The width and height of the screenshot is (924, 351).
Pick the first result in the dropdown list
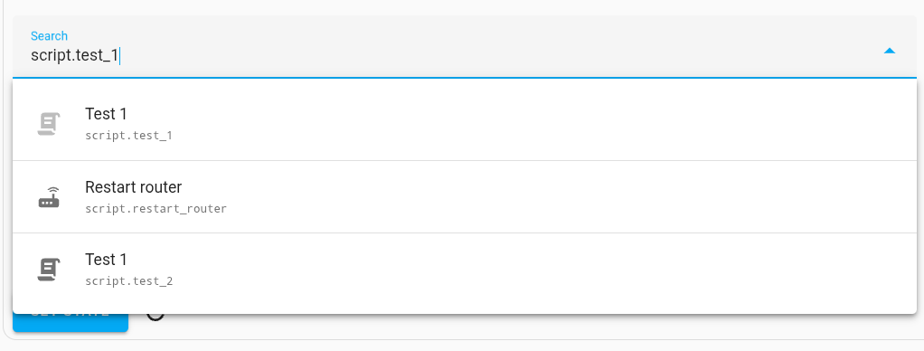pos(465,124)
